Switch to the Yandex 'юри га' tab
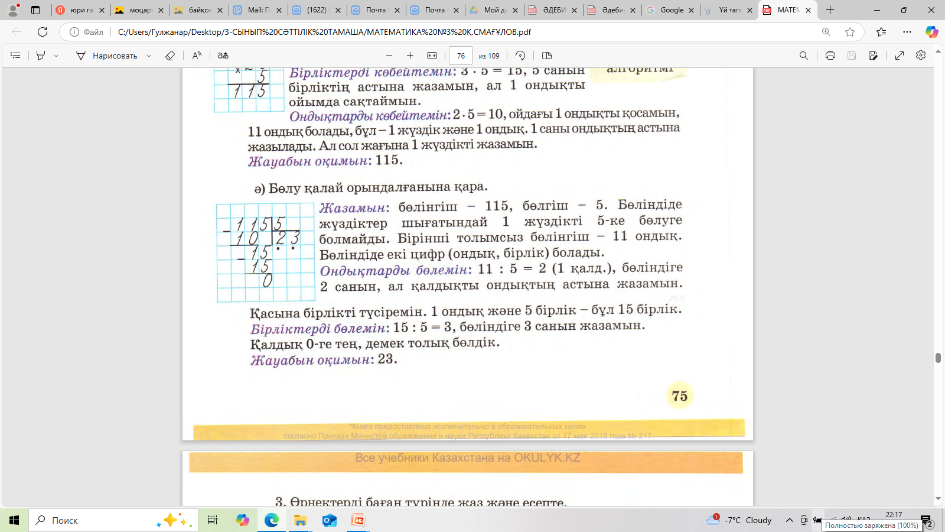This screenshot has width=945, height=532. pyautogui.click(x=80, y=10)
